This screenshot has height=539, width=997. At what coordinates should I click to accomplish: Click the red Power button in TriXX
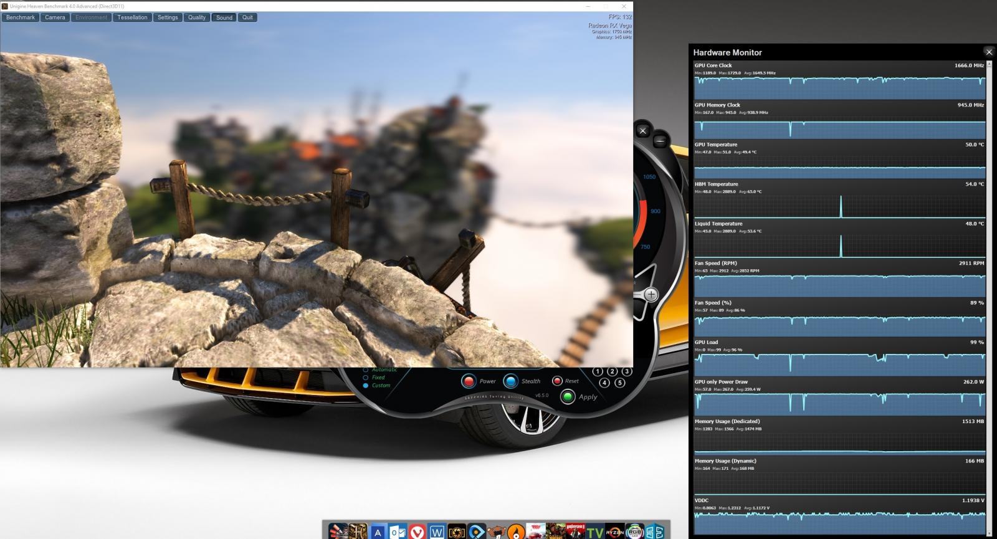pyautogui.click(x=469, y=381)
